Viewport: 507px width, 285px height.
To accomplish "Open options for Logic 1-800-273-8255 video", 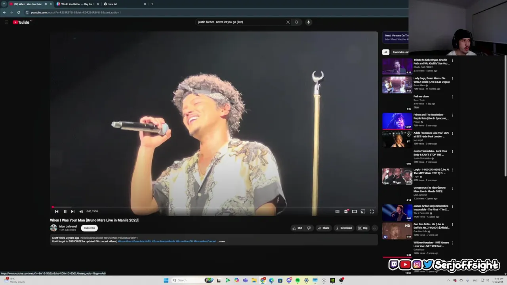I will [452, 170].
